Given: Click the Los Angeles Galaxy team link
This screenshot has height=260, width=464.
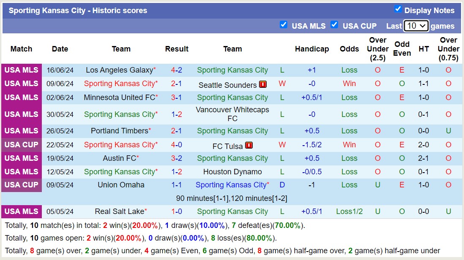Looking at the screenshot, I should (119, 70).
